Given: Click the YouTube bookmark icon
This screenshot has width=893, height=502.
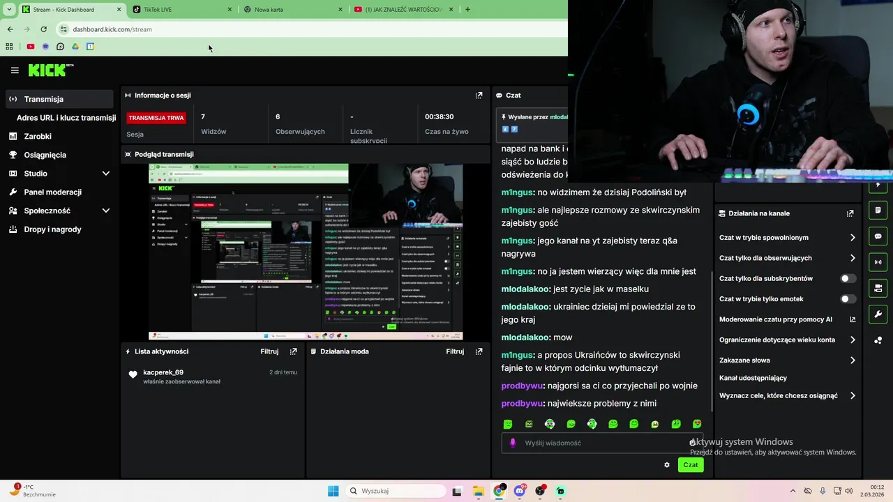Looking at the screenshot, I should click(x=31, y=47).
